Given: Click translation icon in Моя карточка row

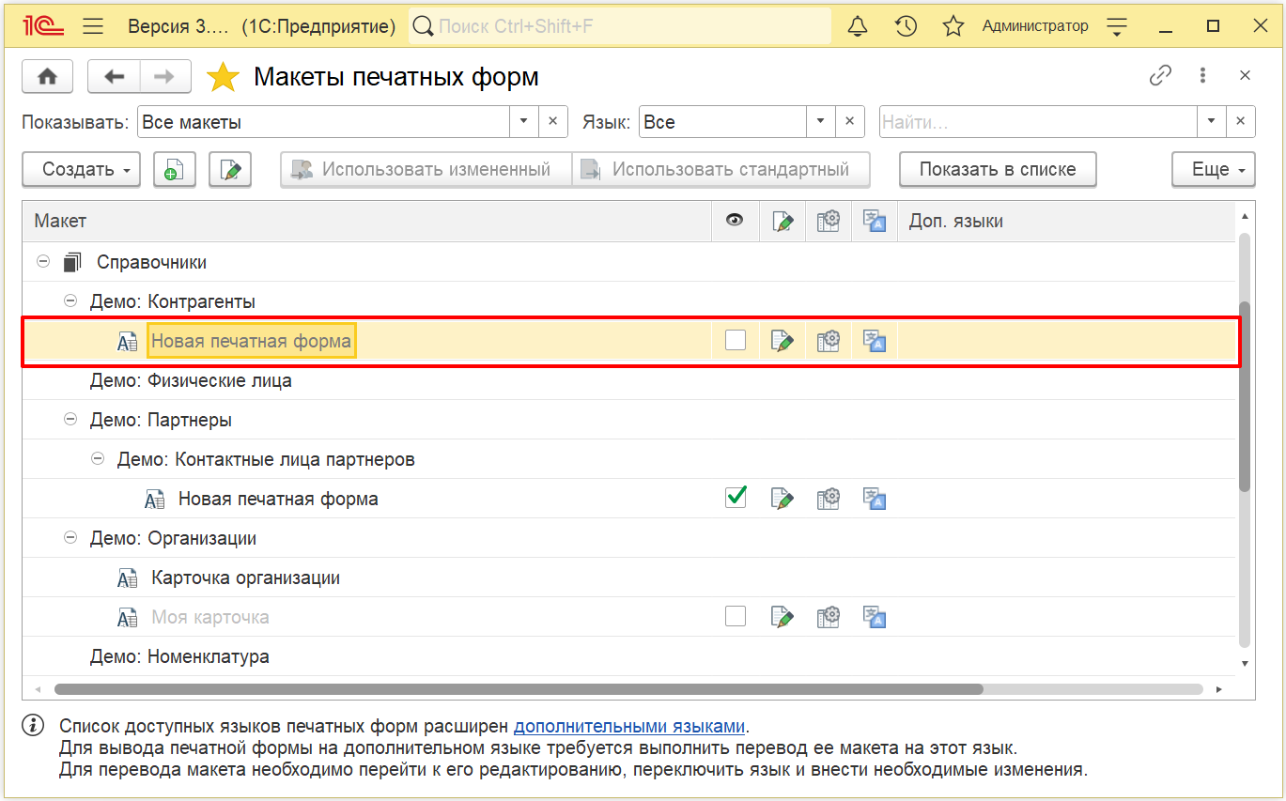Looking at the screenshot, I should tap(875, 617).
